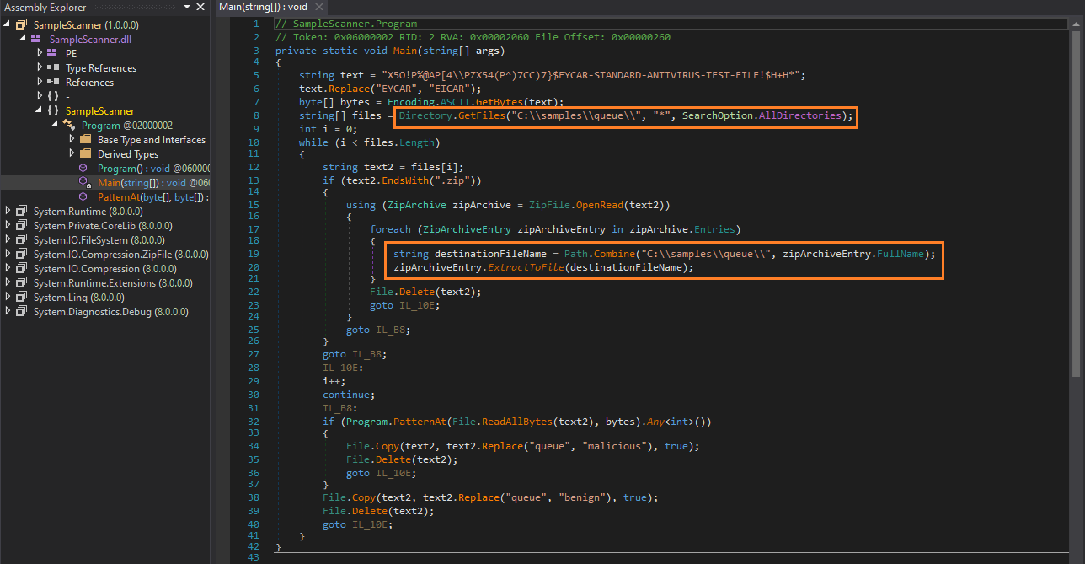
Task: Click the Program() constructor method icon
Action: click(x=84, y=169)
